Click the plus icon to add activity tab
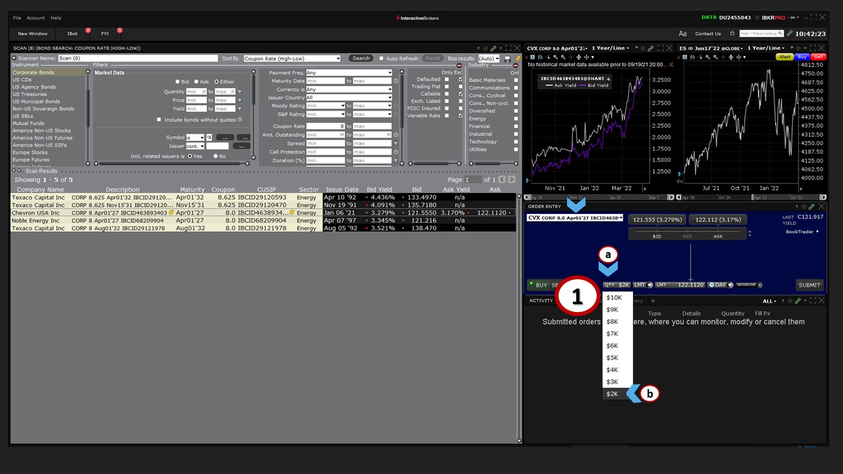Image resolution: width=843 pixels, height=474 pixels. point(653,301)
